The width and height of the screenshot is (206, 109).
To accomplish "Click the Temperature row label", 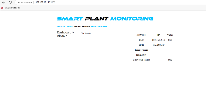I will pos(141,50).
